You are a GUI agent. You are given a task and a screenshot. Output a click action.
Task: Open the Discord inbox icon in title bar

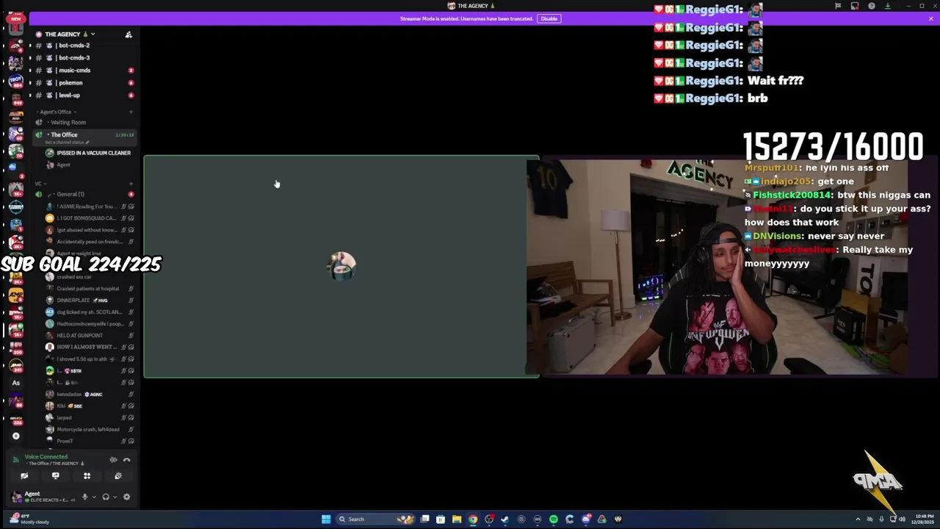[x=855, y=6]
